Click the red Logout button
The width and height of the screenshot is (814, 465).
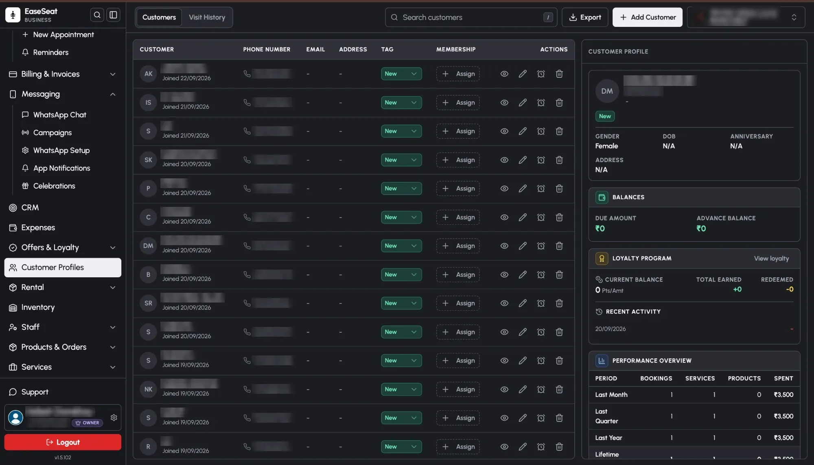(x=63, y=442)
